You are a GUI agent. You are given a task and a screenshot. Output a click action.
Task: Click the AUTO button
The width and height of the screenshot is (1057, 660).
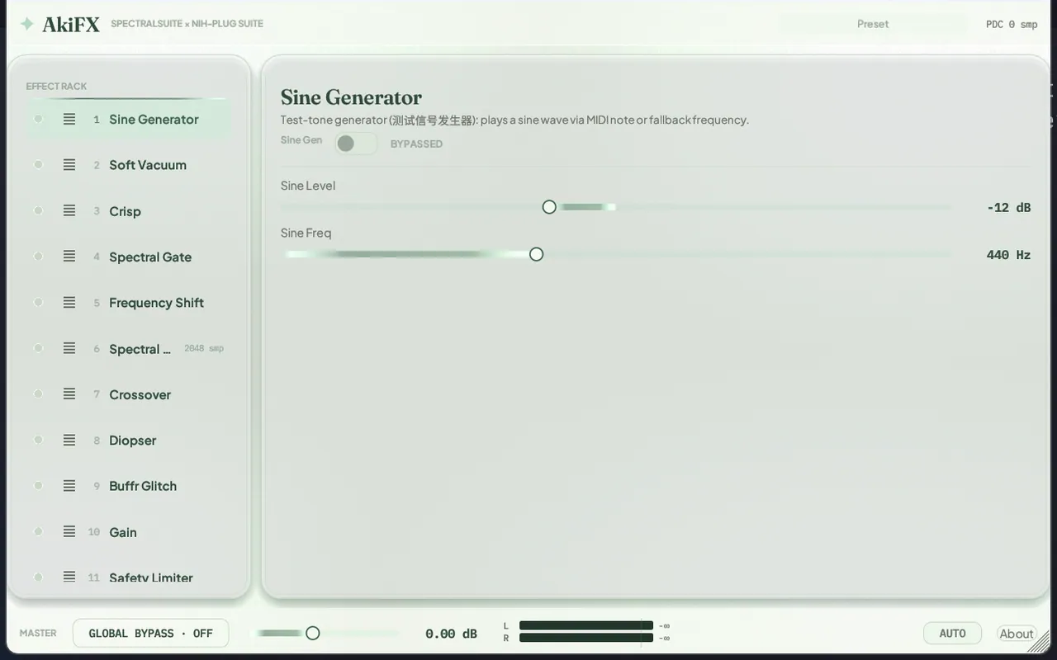coord(952,634)
